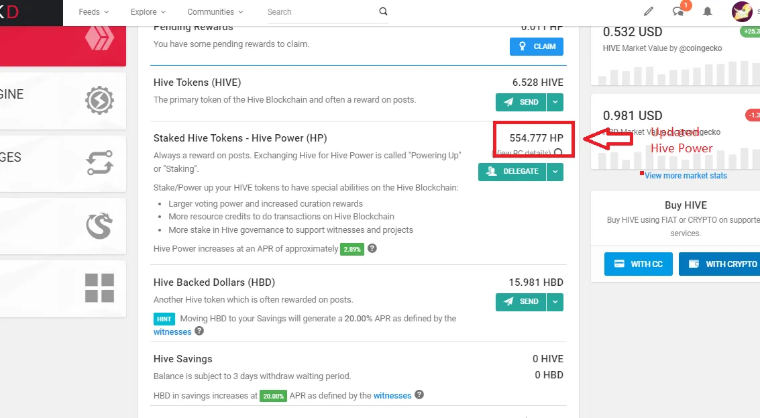The height and width of the screenshot is (418, 760).
Task: Select the Hive wallet sidebar icon
Action: coord(99,39)
